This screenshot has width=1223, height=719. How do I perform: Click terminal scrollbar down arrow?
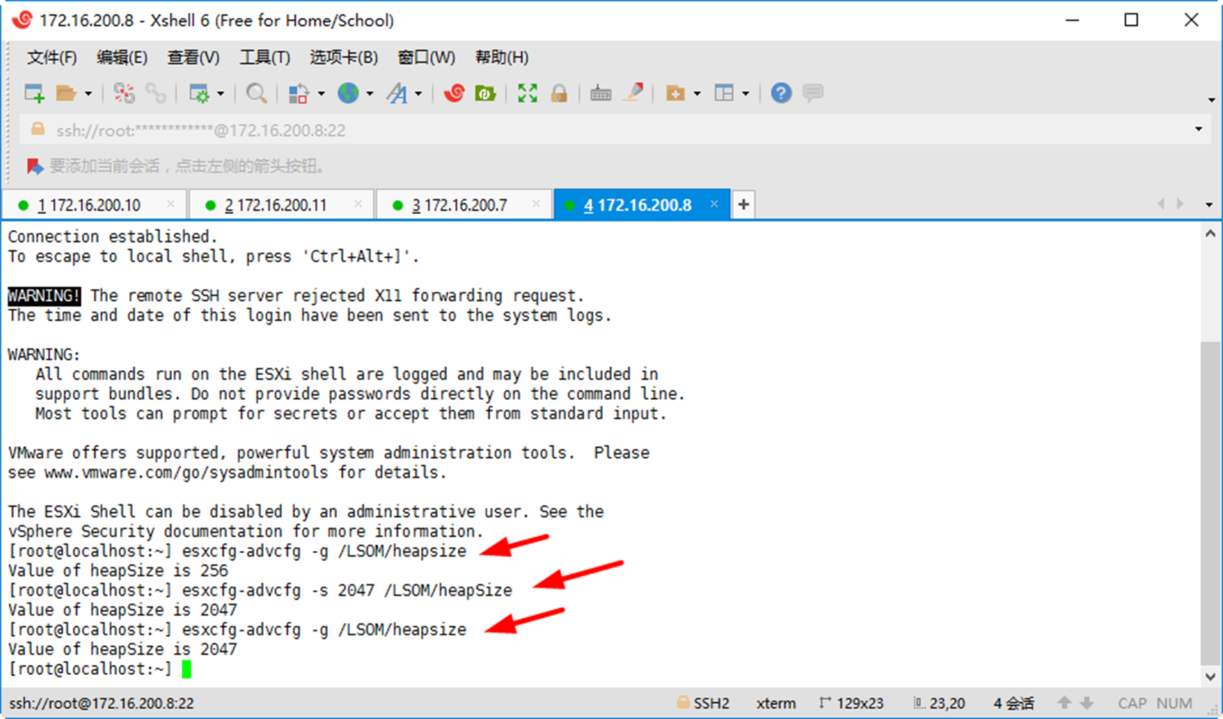click(x=1210, y=677)
